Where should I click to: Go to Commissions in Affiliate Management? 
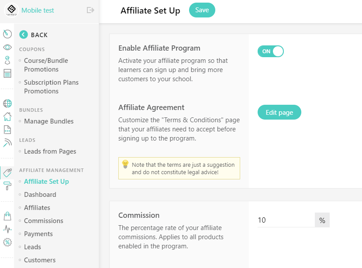pyautogui.click(x=44, y=221)
